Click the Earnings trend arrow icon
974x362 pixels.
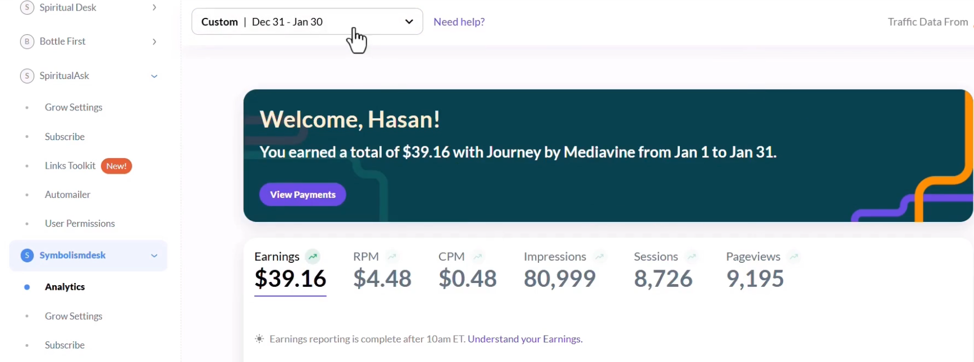tap(313, 257)
